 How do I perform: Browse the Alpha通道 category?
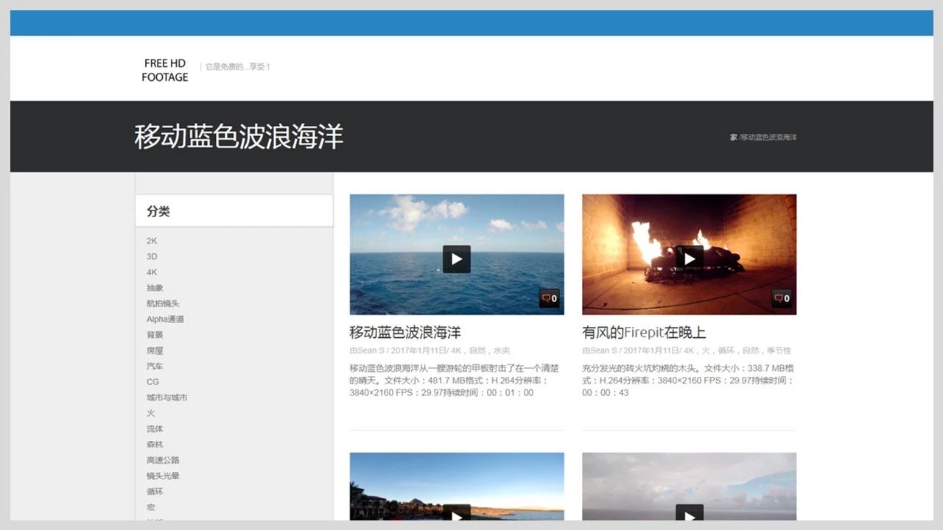(x=166, y=319)
